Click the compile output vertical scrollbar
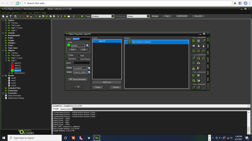 [x=248, y=123]
